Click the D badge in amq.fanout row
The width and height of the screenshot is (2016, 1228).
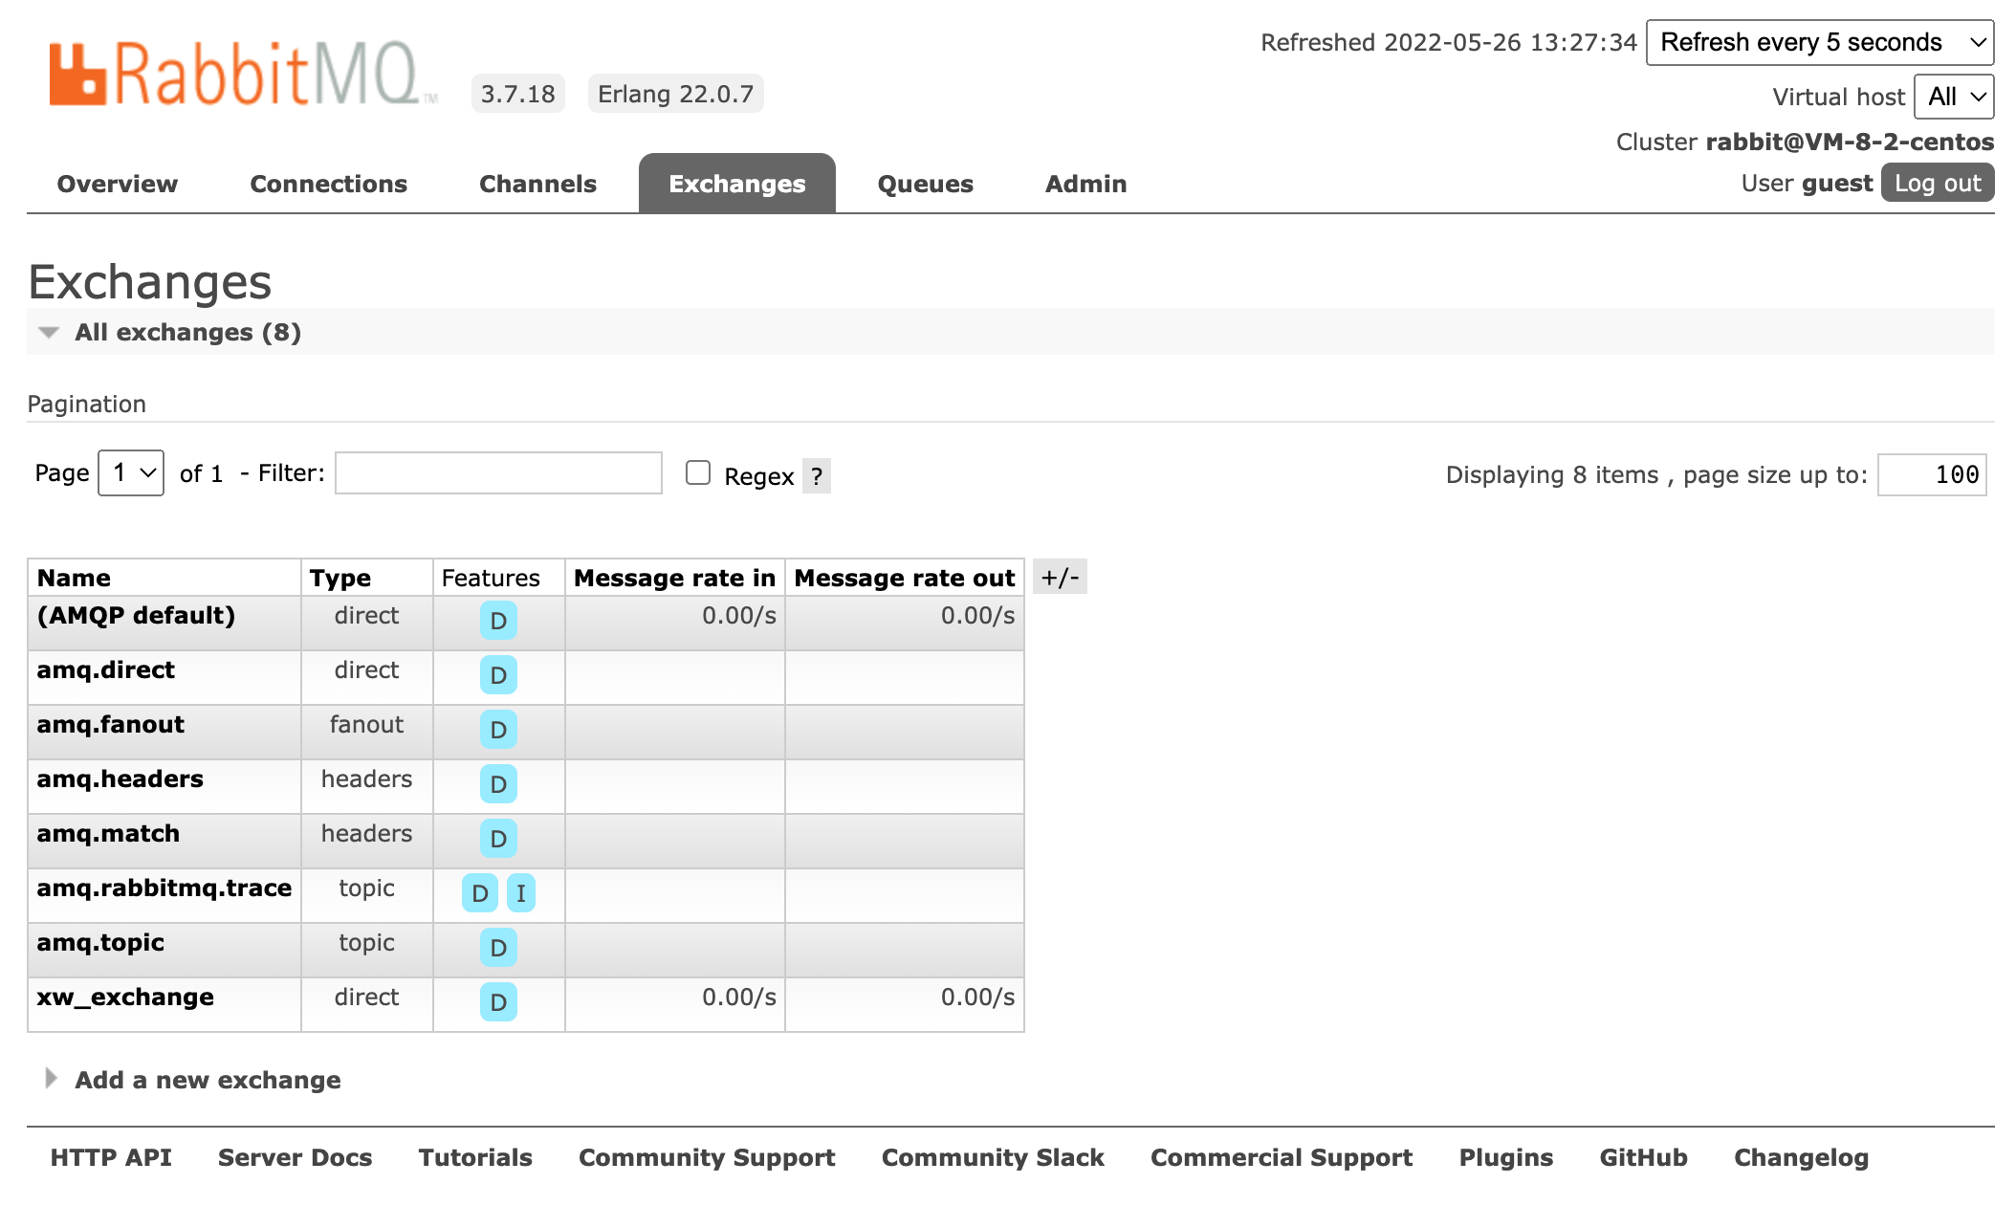click(498, 730)
